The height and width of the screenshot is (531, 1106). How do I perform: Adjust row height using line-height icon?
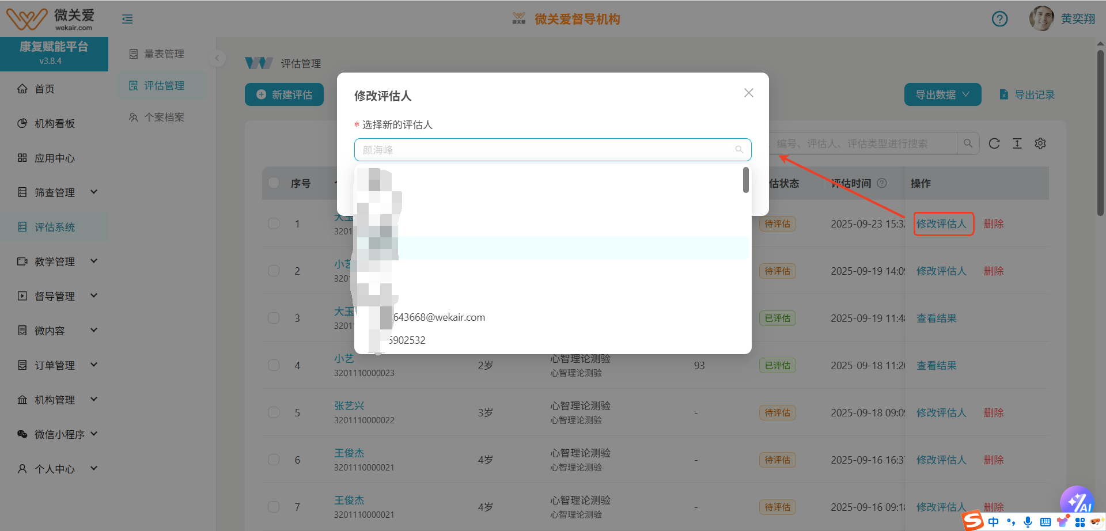(1017, 143)
